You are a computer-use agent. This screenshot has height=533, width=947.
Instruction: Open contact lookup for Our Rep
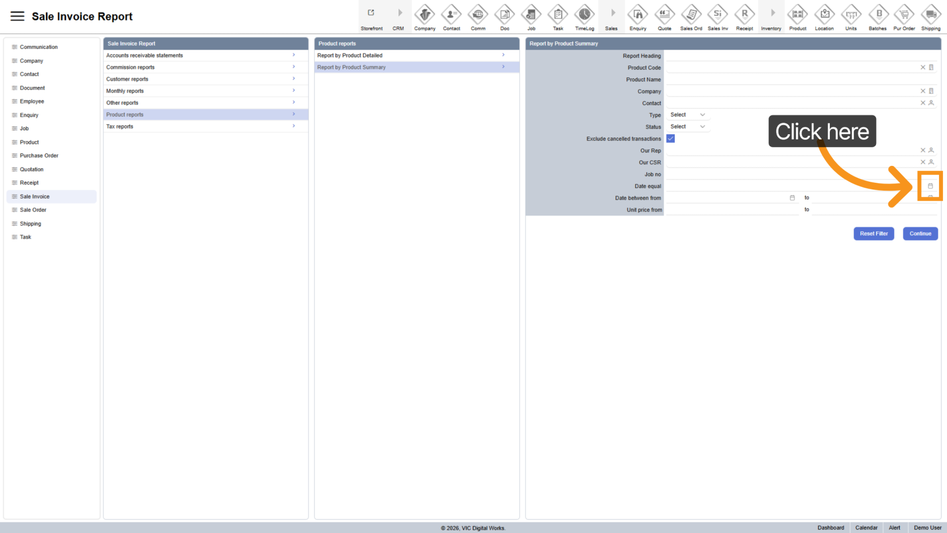point(931,151)
